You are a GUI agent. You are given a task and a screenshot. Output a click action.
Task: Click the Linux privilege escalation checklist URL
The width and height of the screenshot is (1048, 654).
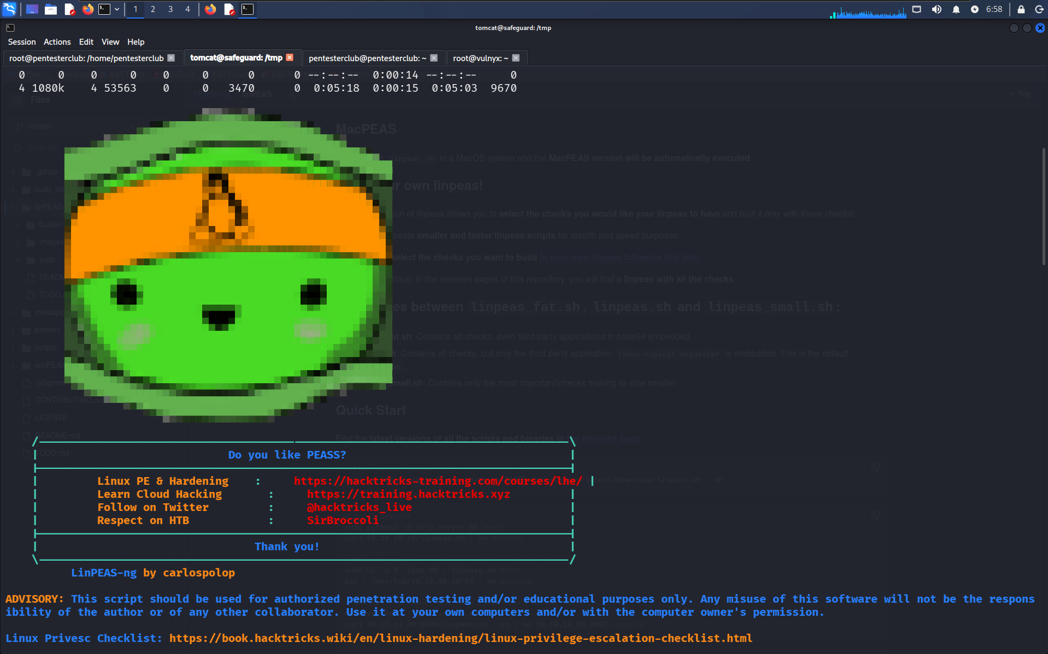[461, 638]
